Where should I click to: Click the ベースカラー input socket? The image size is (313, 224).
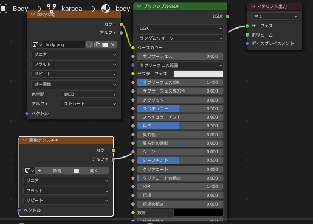(x=133, y=48)
